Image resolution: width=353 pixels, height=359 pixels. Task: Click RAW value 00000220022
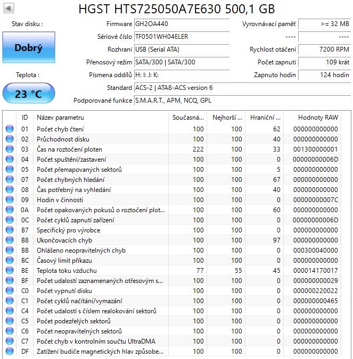pyautogui.click(x=315, y=291)
